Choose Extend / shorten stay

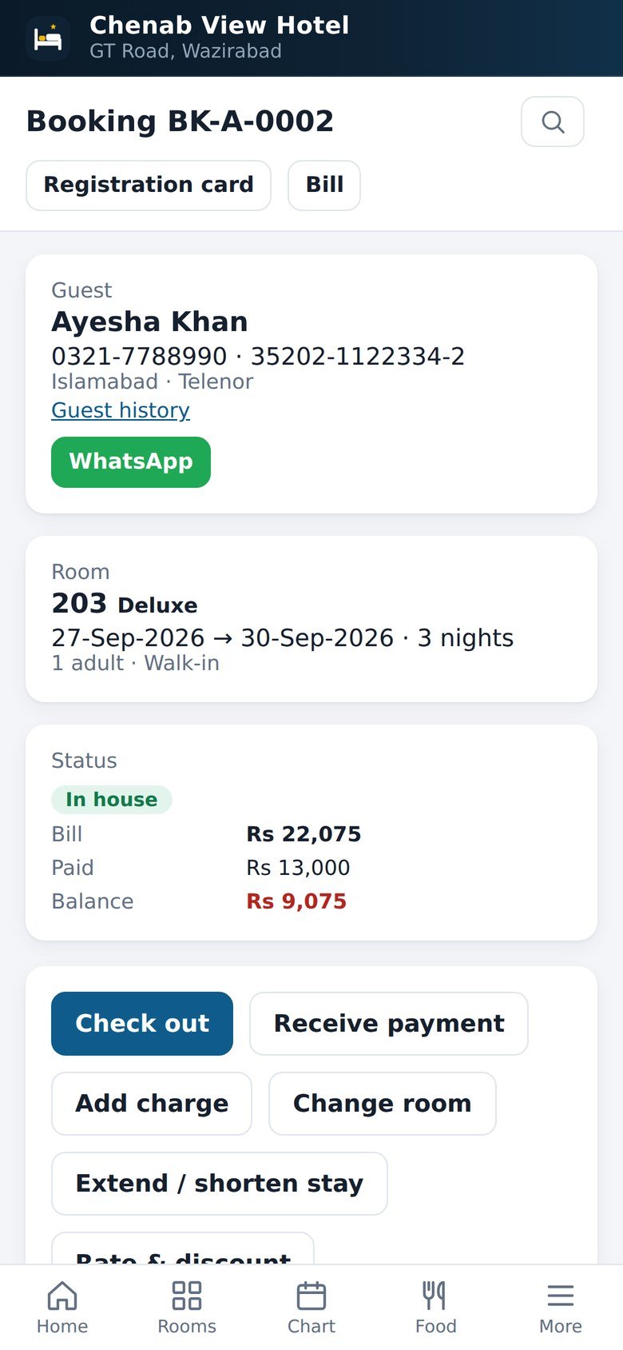point(220,1184)
